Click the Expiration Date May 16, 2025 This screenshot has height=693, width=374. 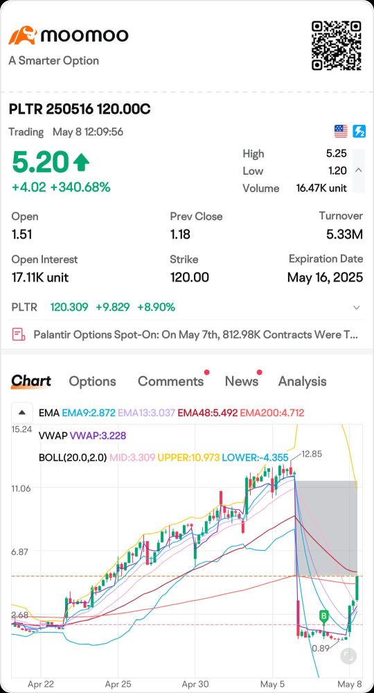[x=325, y=277]
